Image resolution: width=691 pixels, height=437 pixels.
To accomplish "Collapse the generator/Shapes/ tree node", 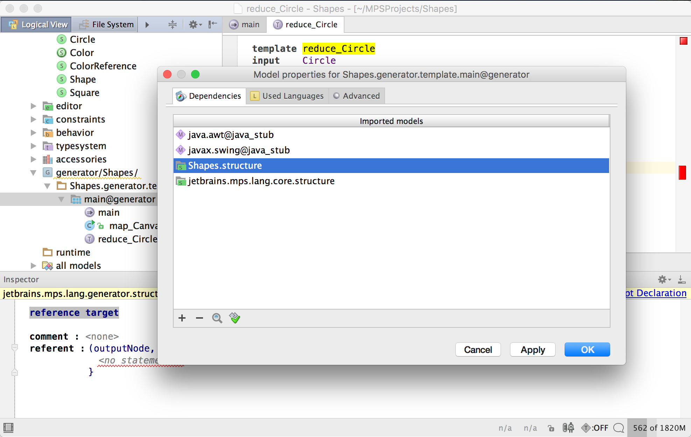I will 34,173.
